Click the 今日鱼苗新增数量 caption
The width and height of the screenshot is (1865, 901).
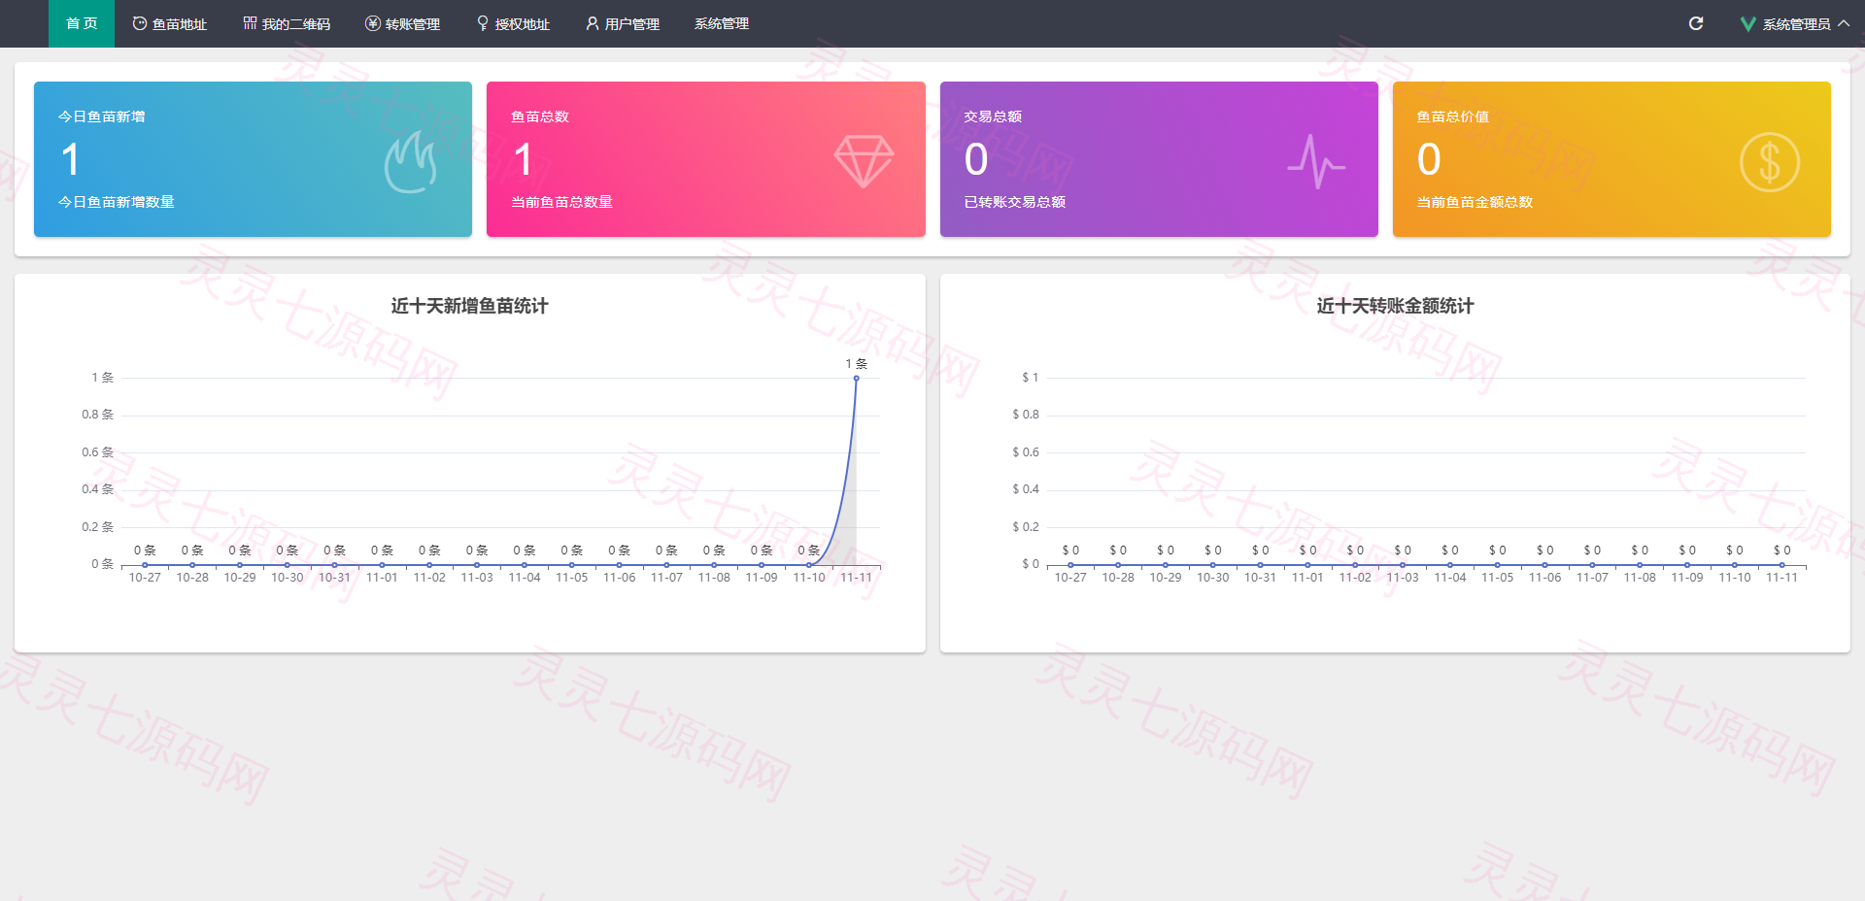(x=117, y=202)
